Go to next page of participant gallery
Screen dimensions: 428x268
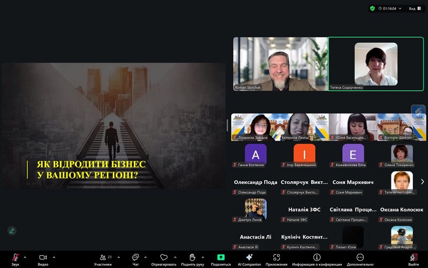click(x=422, y=182)
